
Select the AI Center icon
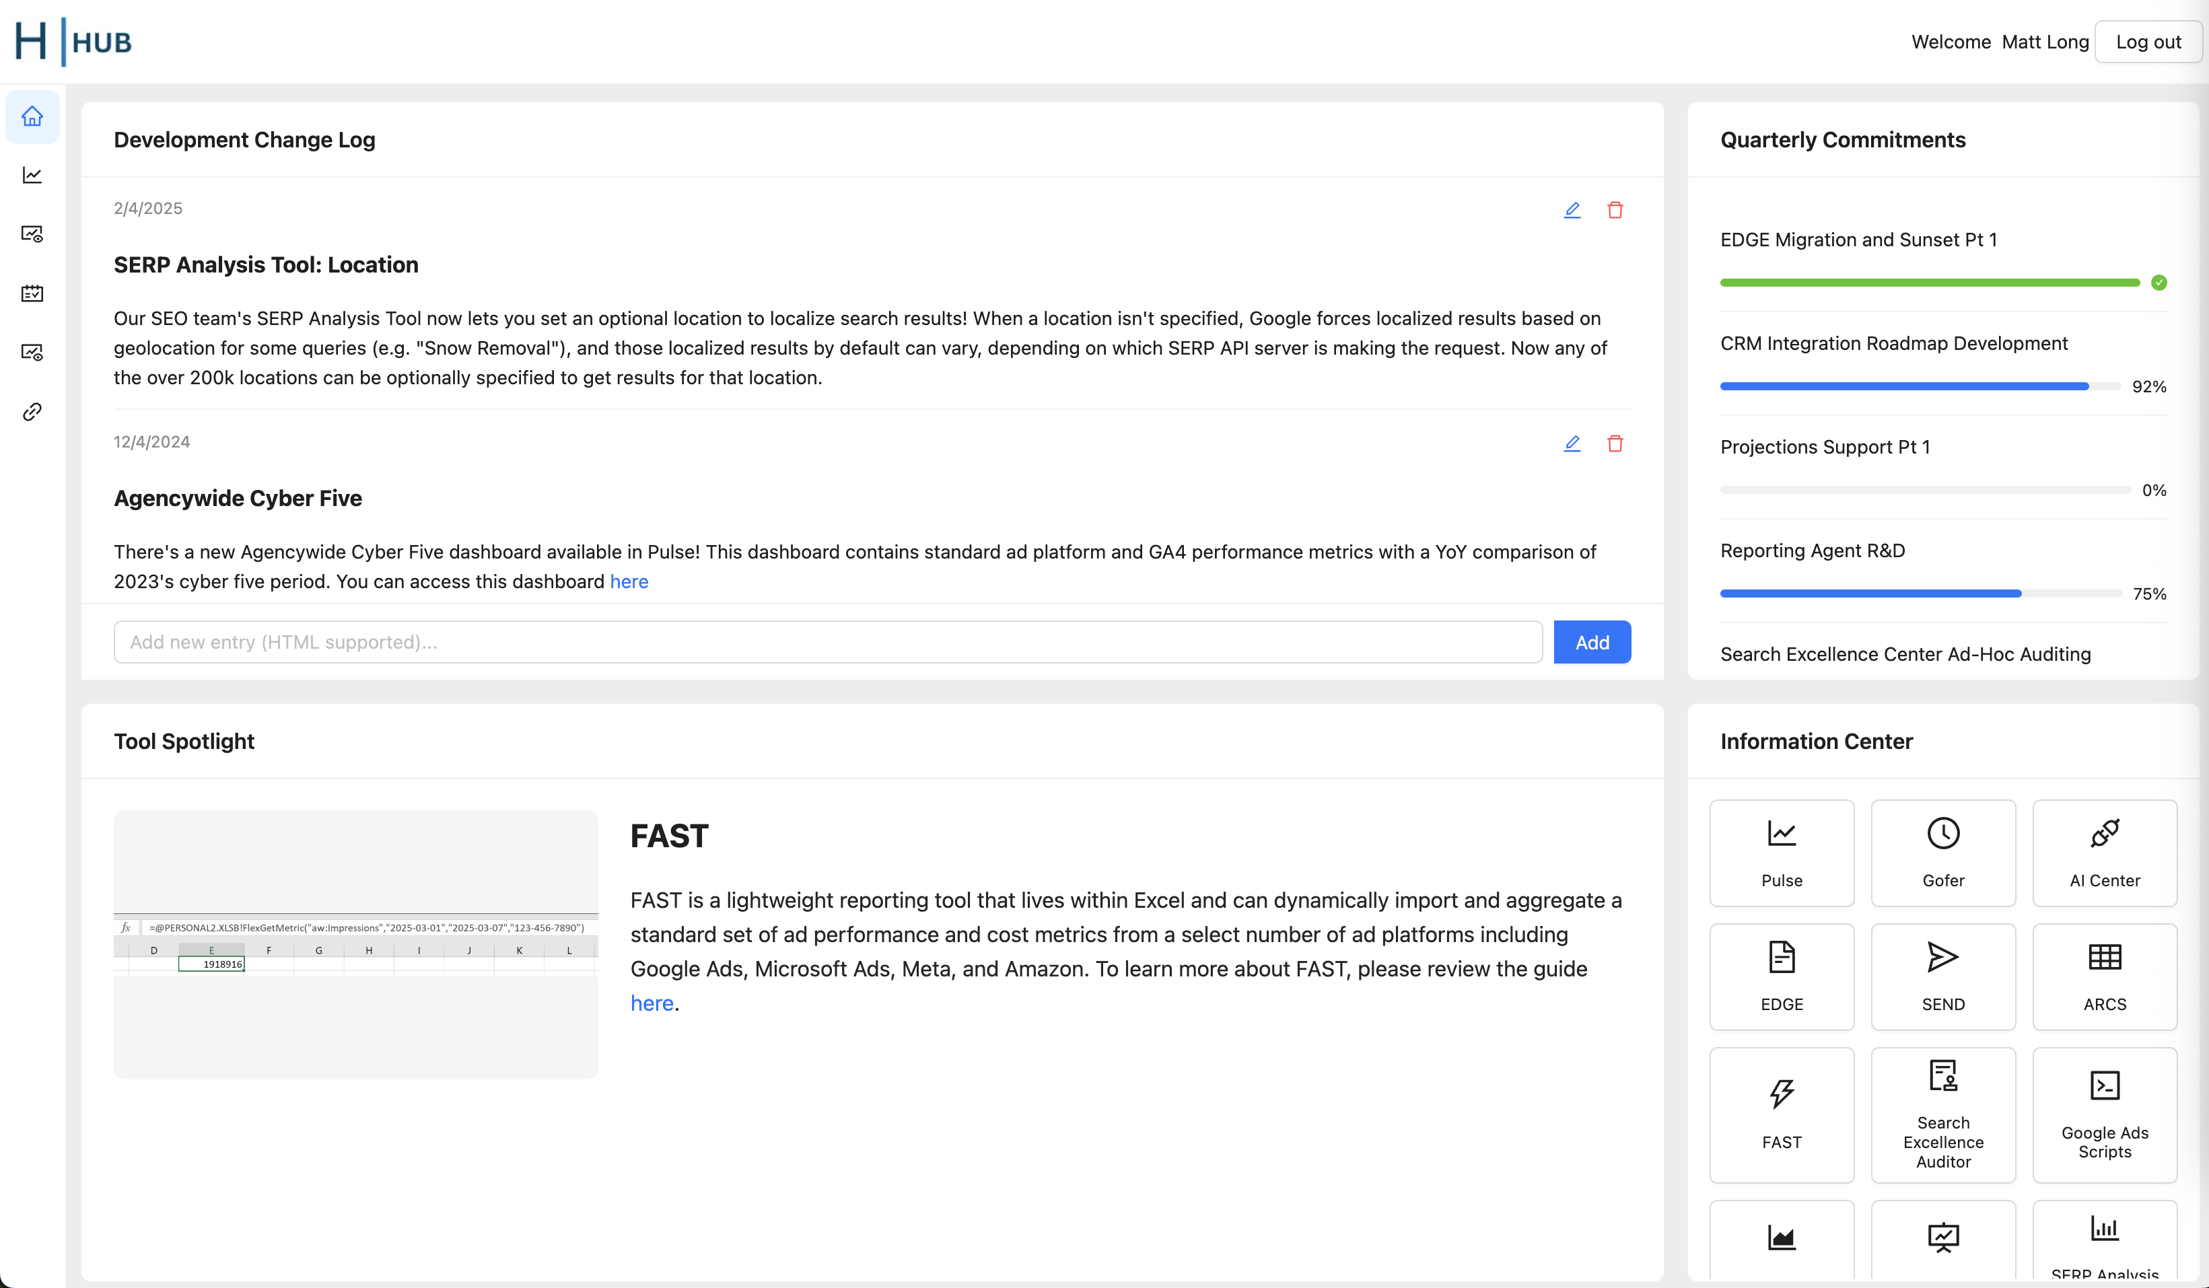point(2104,852)
